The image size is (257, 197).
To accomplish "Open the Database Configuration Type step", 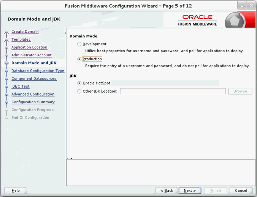I will (x=38, y=70).
